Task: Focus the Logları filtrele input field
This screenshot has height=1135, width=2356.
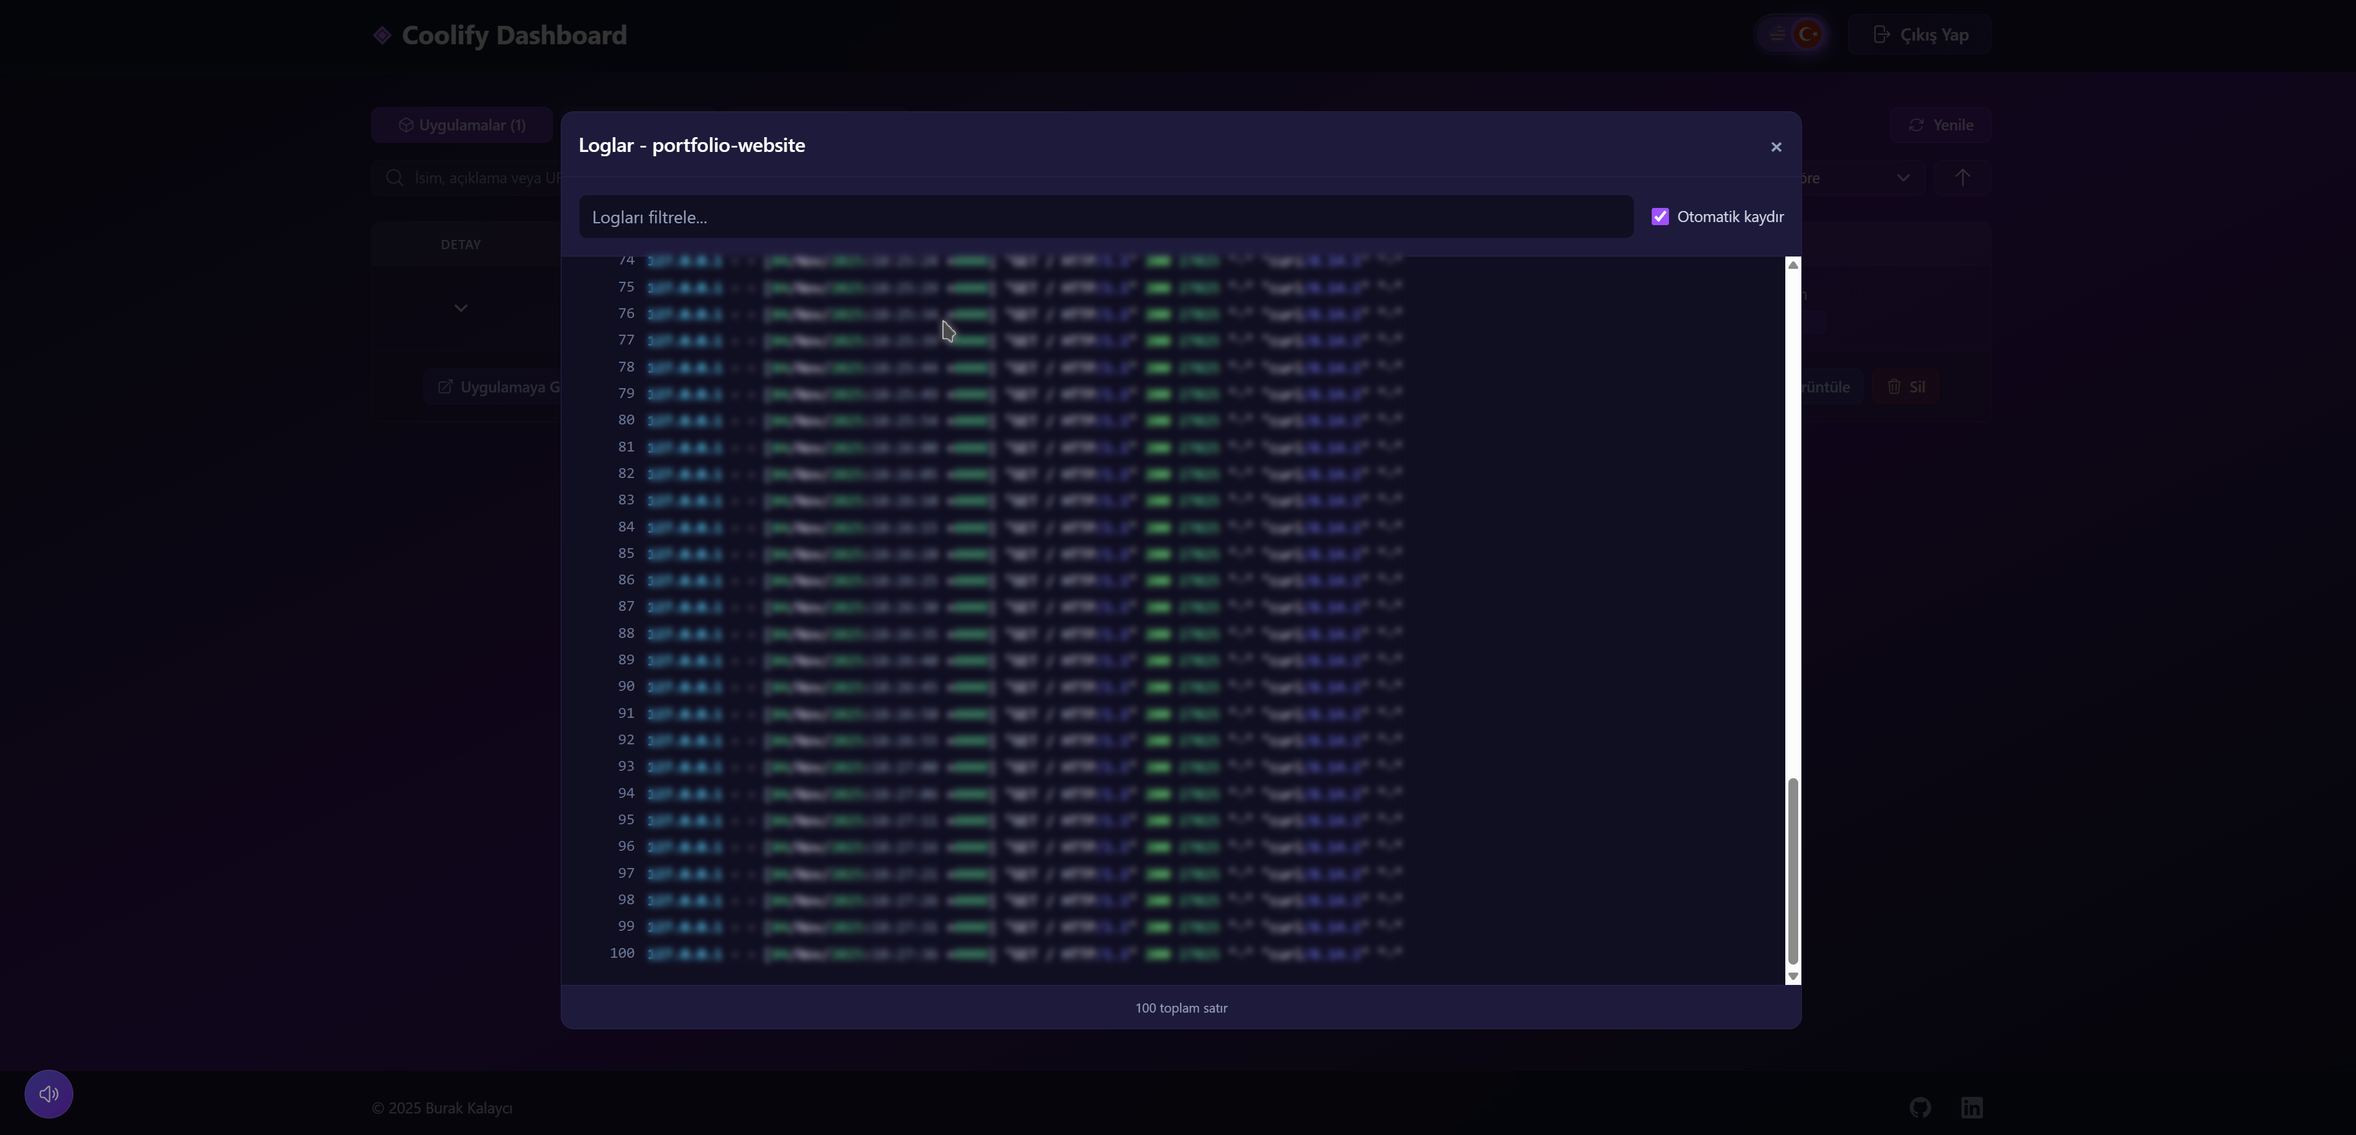Action: pos(1105,218)
